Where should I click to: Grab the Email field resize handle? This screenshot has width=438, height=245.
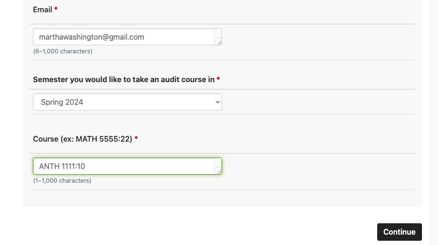point(219,42)
